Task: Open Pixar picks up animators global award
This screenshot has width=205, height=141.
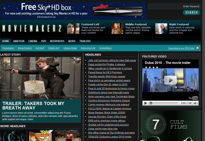Action: click(109, 80)
